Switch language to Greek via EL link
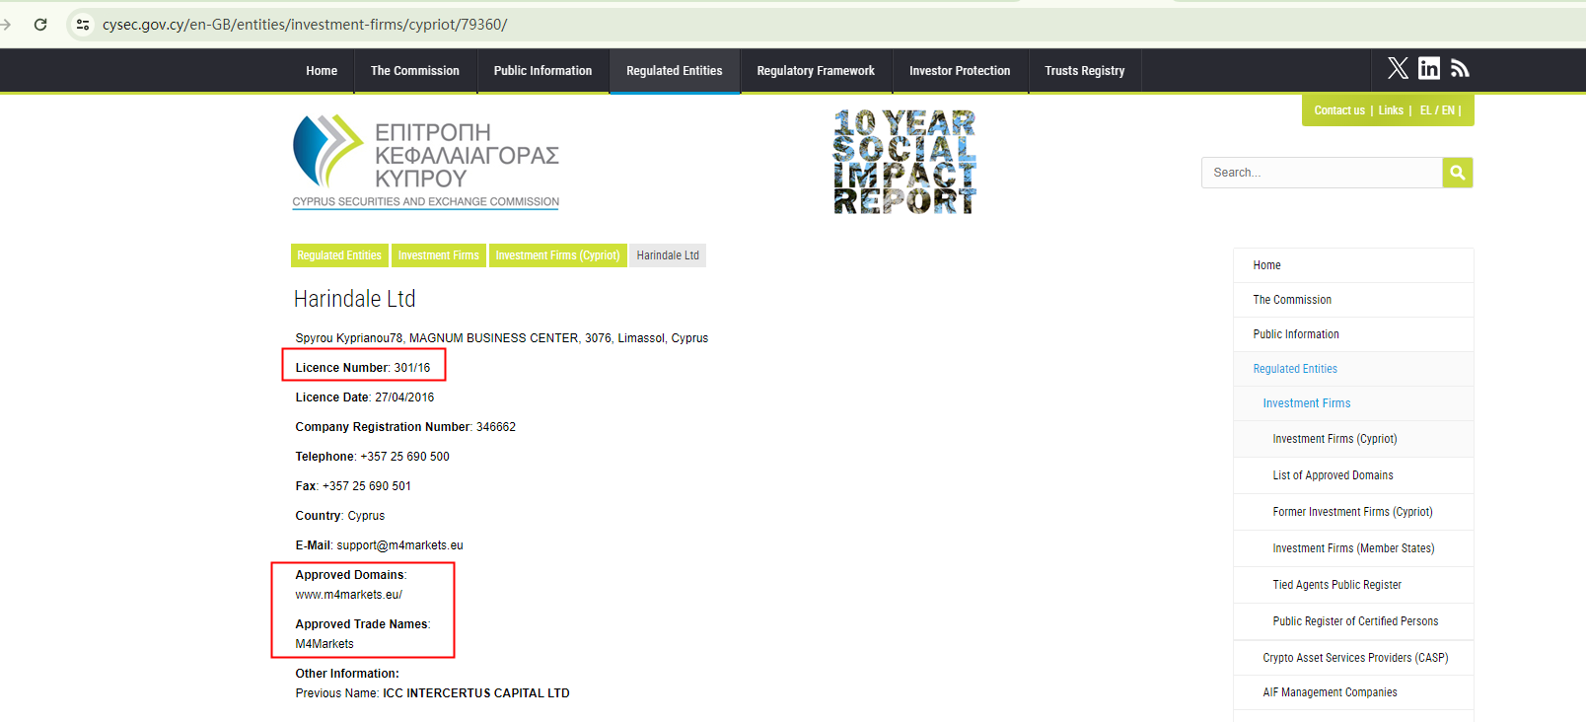 [x=1426, y=110]
